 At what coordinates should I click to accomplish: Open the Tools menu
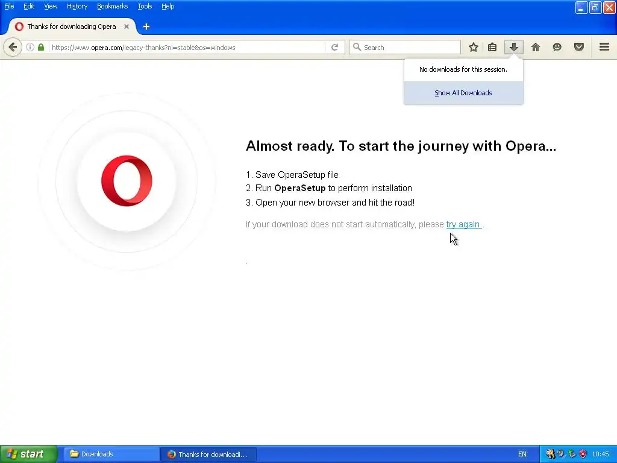pyautogui.click(x=145, y=6)
